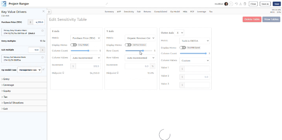
Task: Close the Key Value Drivers panel
Action: pos(43,11)
